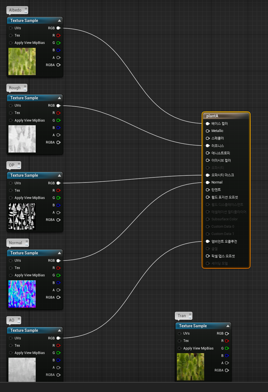Click the Normal node blue B output pin
This screenshot has width=268, height=392.
(58, 283)
